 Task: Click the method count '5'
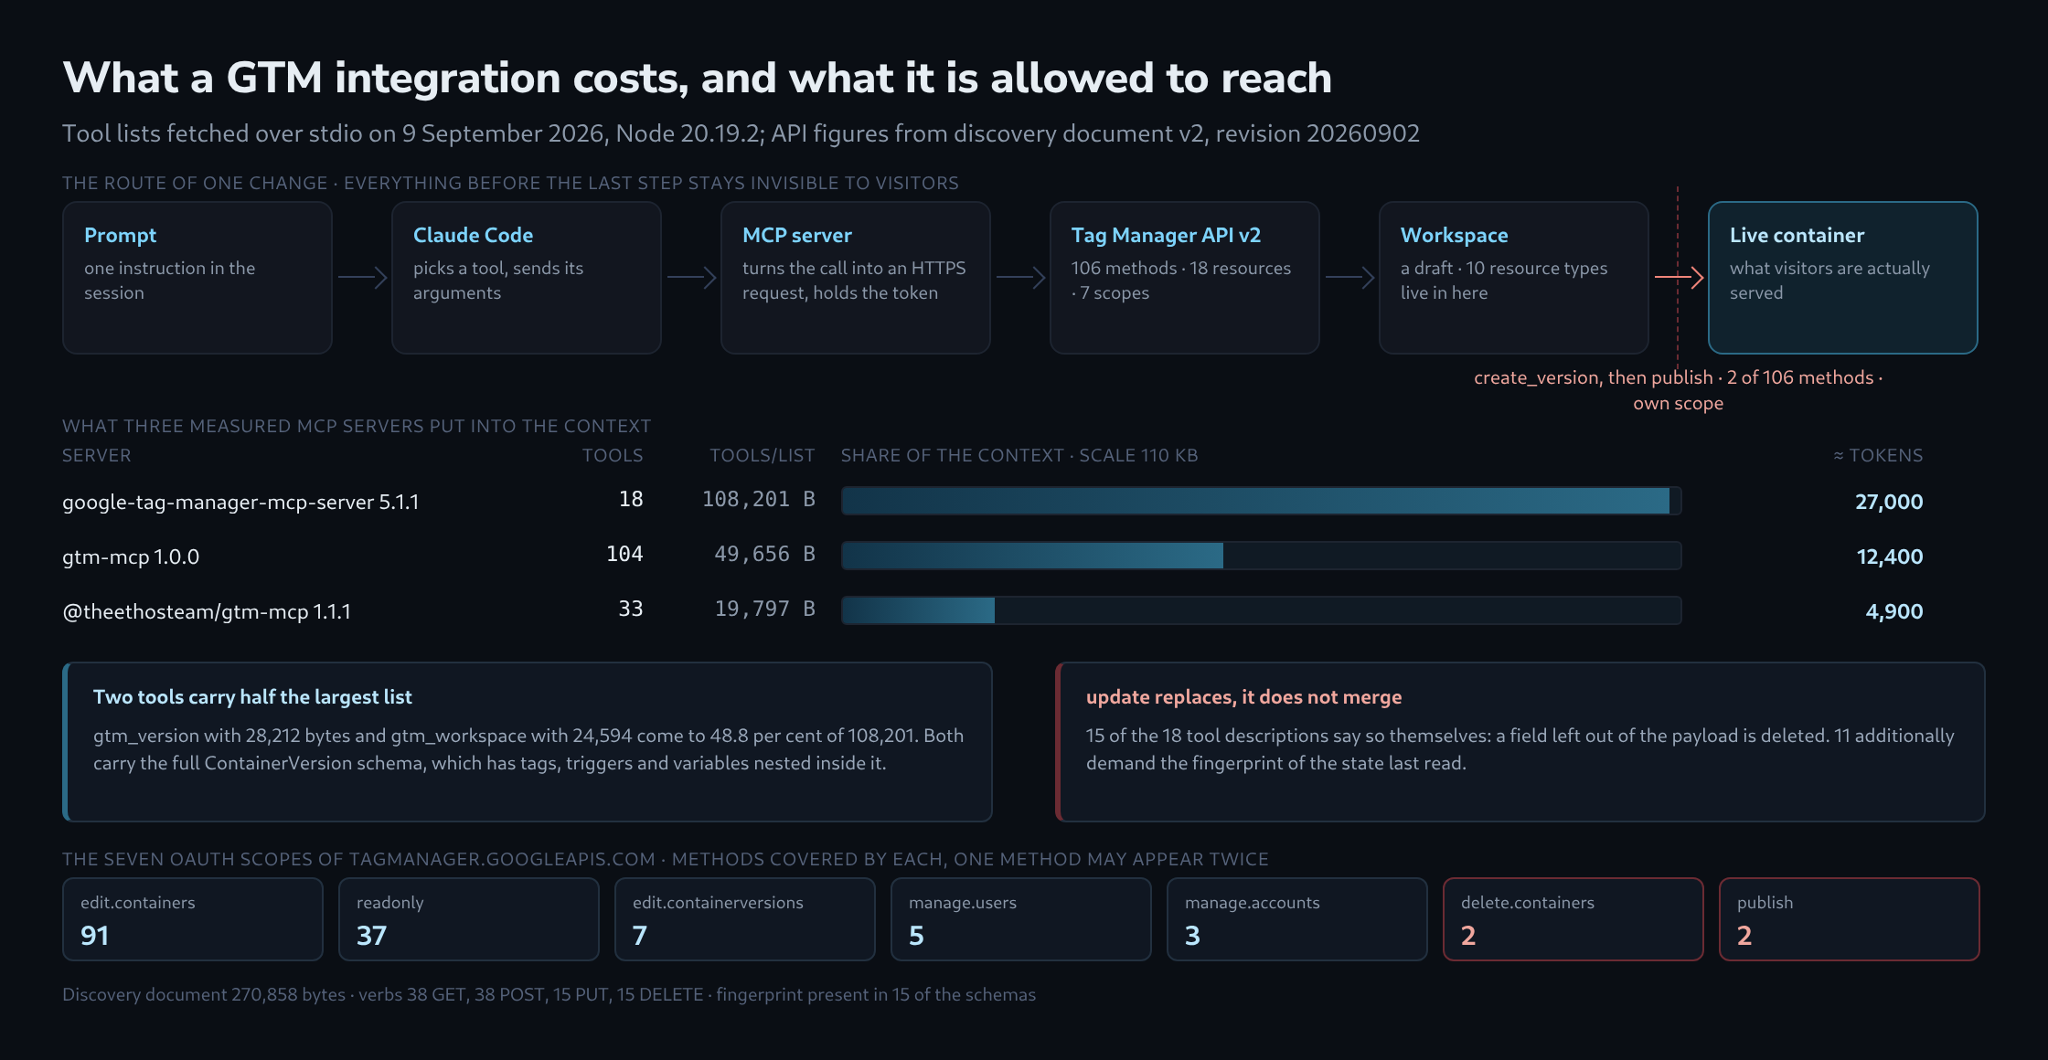916,936
